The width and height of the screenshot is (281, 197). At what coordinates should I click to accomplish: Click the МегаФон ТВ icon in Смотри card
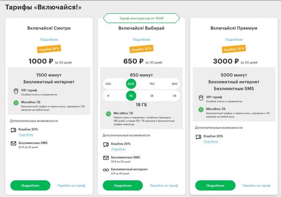[16, 103]
